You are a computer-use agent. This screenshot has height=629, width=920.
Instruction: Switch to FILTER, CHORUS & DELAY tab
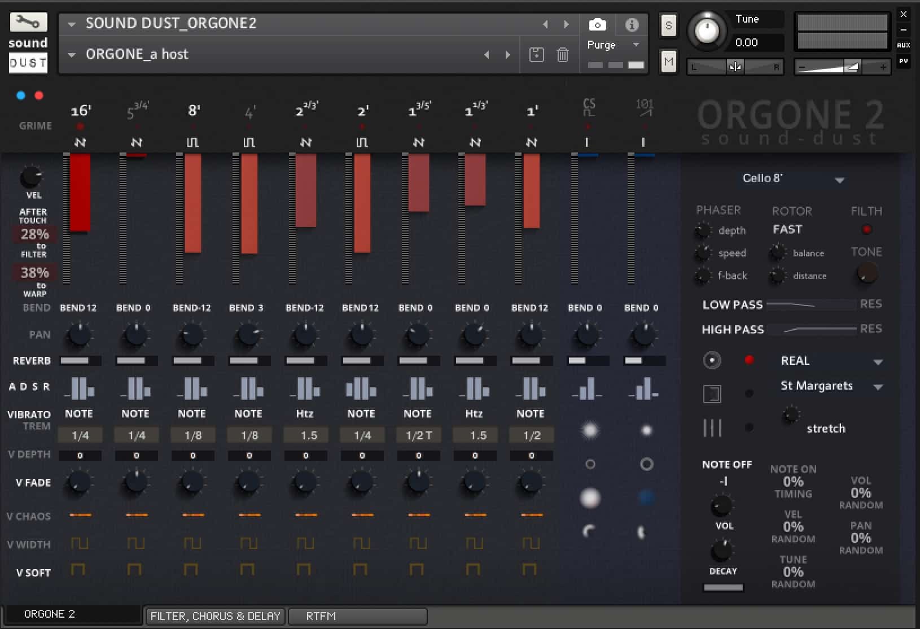pos(215,616)
